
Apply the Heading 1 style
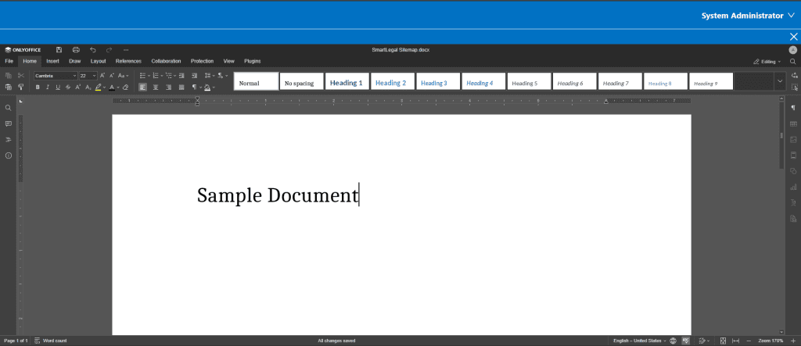(x=346, y=82)
